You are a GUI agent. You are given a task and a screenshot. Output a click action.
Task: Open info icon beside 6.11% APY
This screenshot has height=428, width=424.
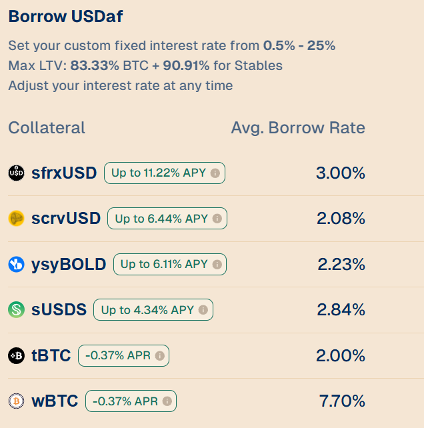[217, 264]
